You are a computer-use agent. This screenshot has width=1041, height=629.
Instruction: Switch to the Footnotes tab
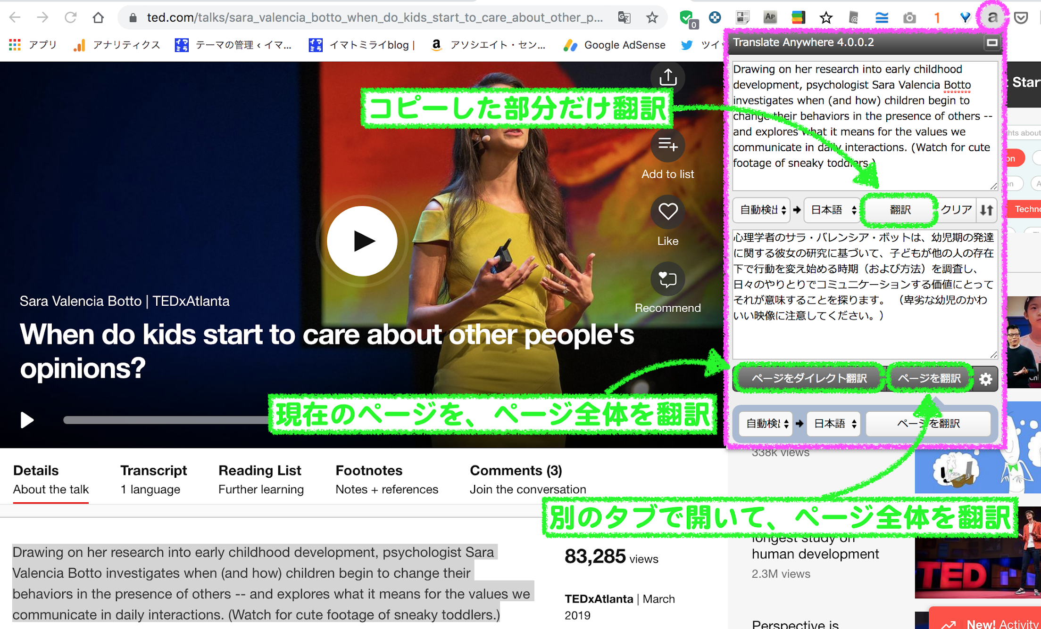387,479
